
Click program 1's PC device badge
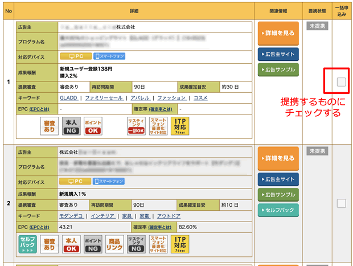tap(75, 56)
